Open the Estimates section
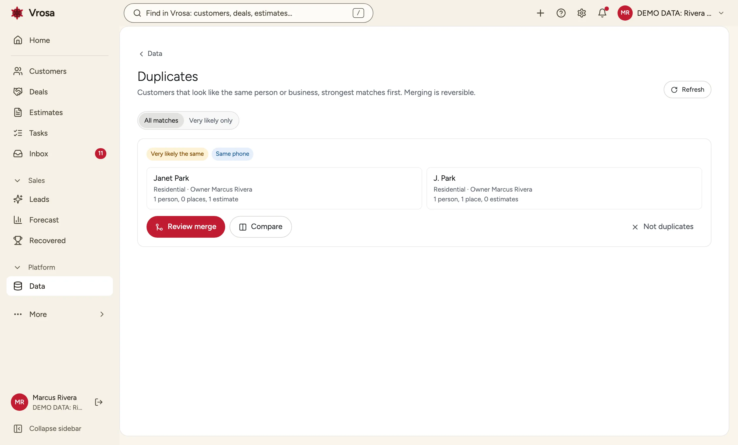This screenshot has height=445, width=738. click(60, 113)
